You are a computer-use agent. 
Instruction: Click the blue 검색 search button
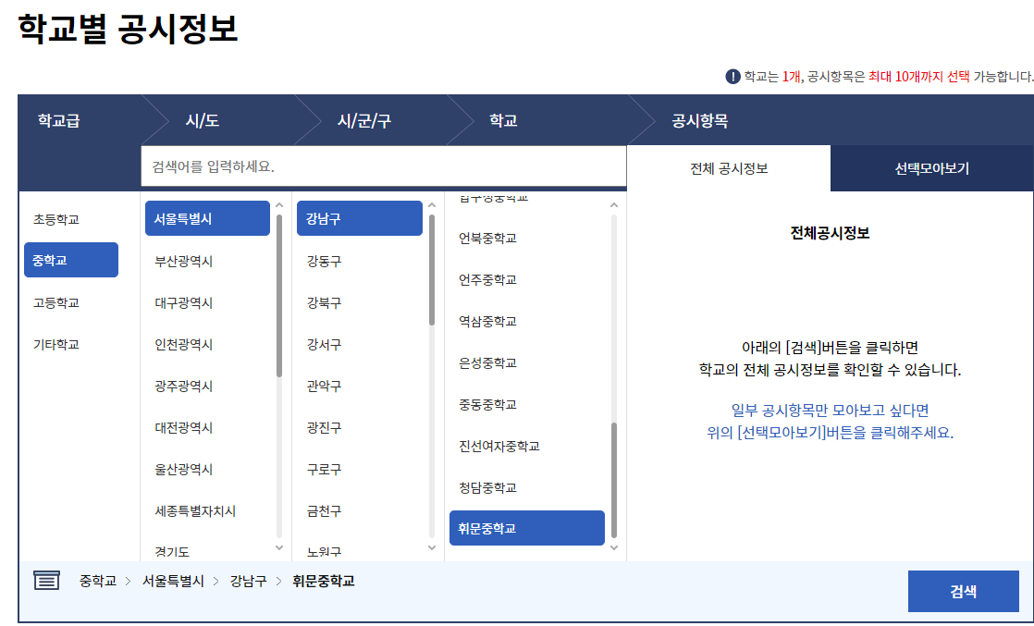(964, 591)
